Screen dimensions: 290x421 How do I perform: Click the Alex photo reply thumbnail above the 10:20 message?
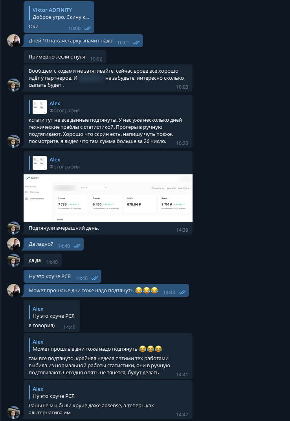click(40, 107)
